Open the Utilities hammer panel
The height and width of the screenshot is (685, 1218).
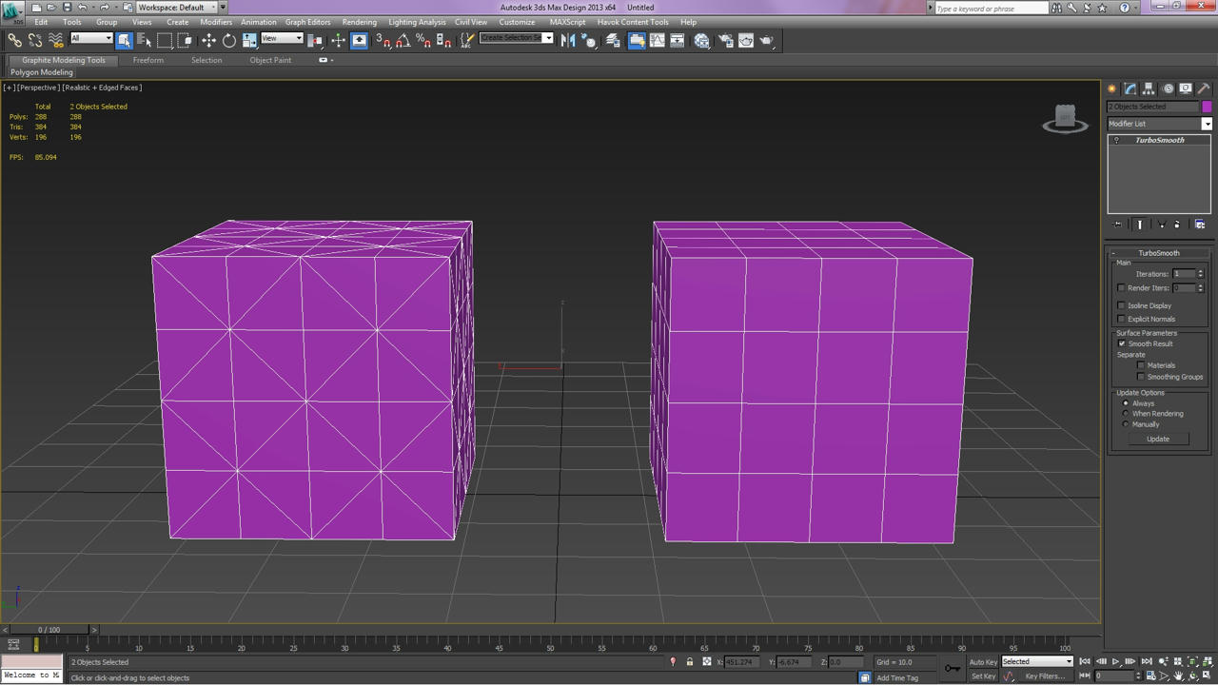(1204, 88)
